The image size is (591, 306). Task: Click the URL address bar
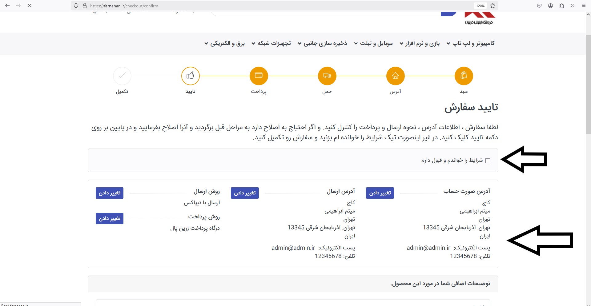click(x=277, y=6)
